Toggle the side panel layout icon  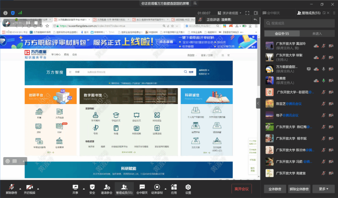pyautogui.click(x=256, y=13)
